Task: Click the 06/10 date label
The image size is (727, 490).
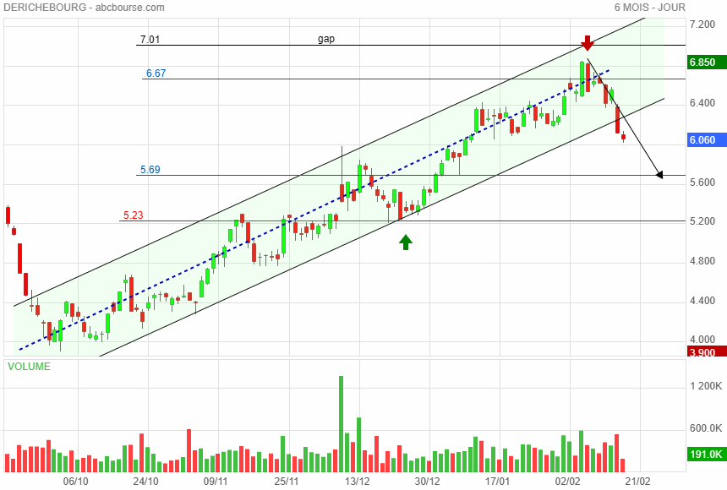Action: tap(75, 482)
